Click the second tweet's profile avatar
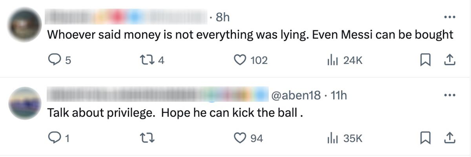Screen dimensions: 471x157 25,103
